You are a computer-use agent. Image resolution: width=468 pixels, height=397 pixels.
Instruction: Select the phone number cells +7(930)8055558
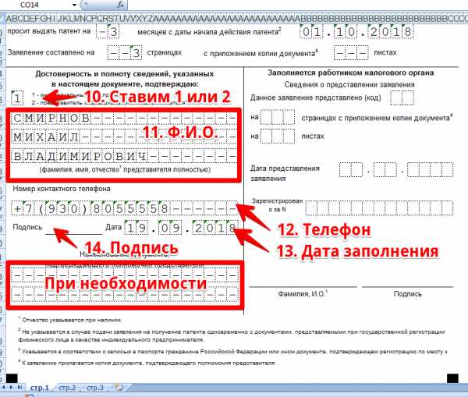click(x=124, y=208)
